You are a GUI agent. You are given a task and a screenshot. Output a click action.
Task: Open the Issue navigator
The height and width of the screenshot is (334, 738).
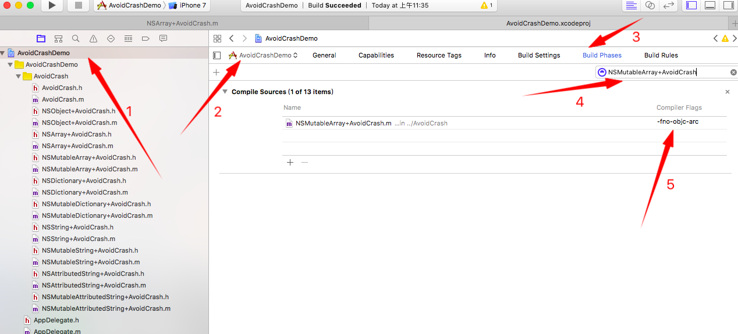[93, 38]
